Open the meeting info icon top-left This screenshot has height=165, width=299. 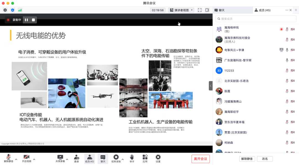point(5,10)
